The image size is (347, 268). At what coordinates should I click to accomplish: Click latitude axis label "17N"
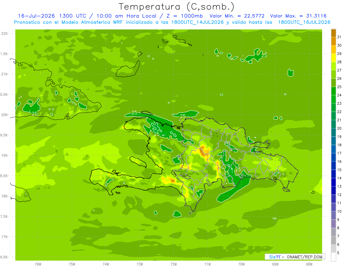tap(4, 237)
